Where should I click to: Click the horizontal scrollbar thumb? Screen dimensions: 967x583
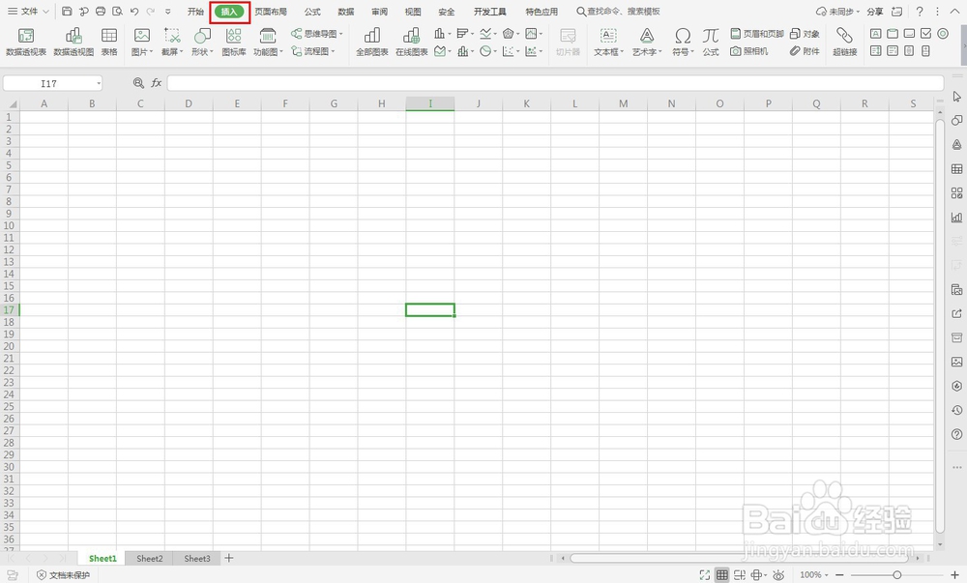pyautogui.click(x=739, y=559)
